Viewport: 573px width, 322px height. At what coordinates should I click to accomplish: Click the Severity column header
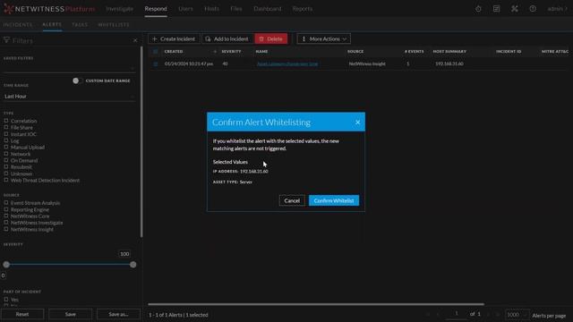click(x=231, y=52)
